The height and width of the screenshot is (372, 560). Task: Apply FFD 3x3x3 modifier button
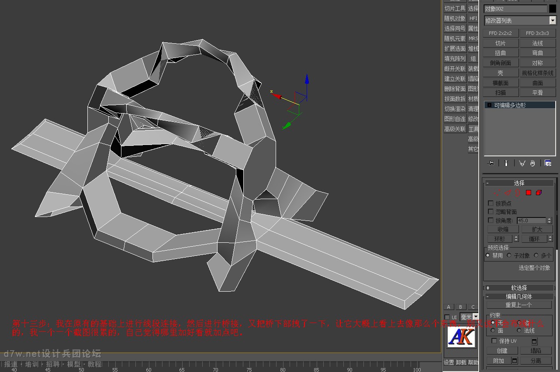(537, 33)
